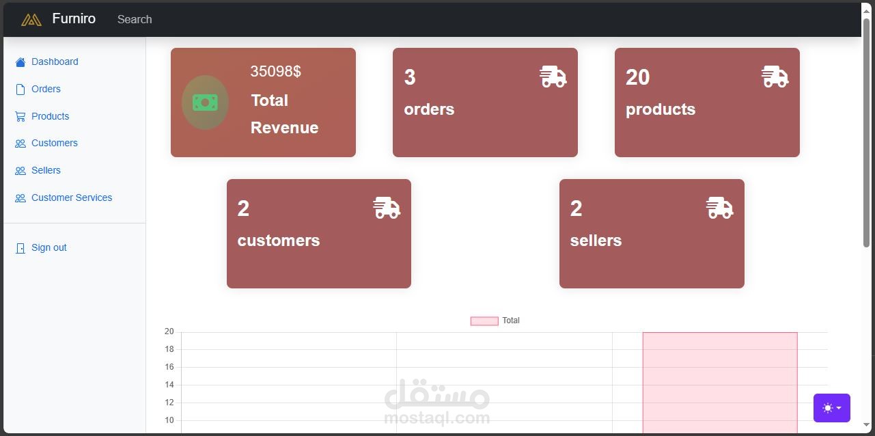Click the Customer Services people icon
This screenshot has height=436, width=875.
click(x=20, y=198)
